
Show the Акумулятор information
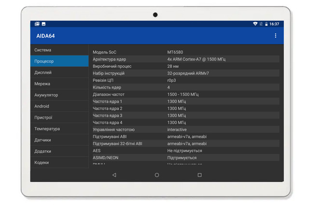[x=59, y=95]
